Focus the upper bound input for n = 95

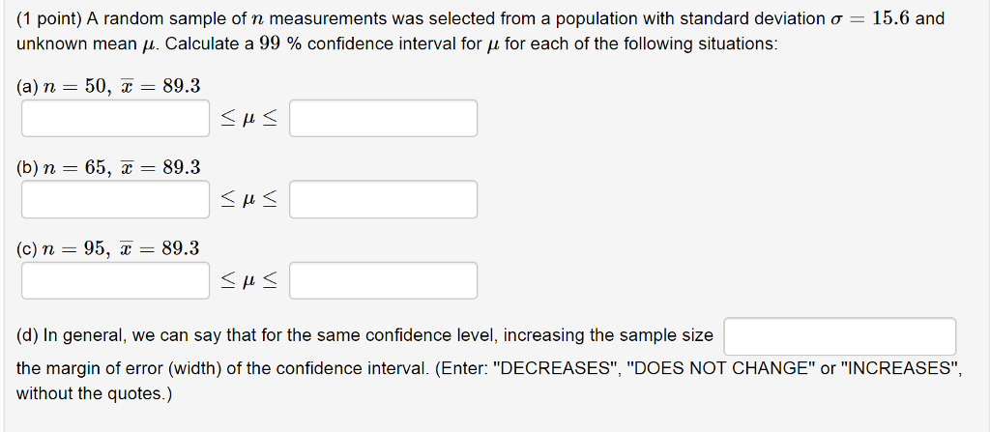(383, 280)
